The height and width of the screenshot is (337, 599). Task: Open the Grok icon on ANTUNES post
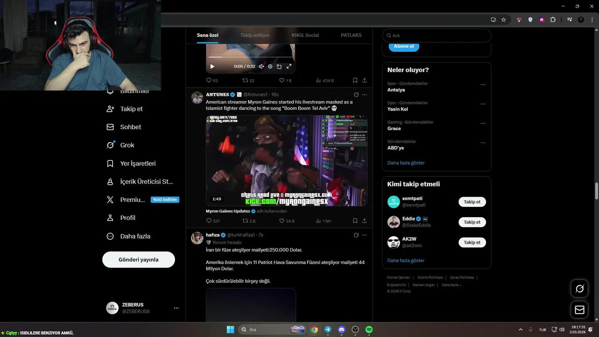[356, 95]
